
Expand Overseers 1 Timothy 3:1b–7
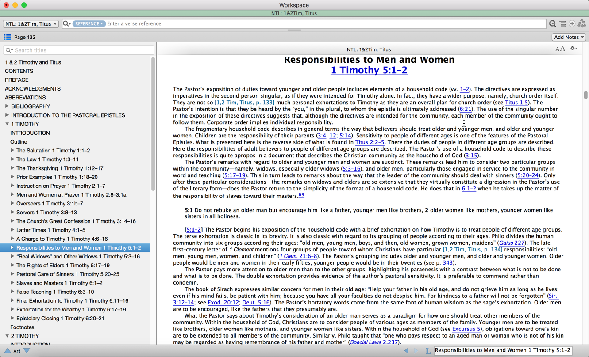click(12, 203)
